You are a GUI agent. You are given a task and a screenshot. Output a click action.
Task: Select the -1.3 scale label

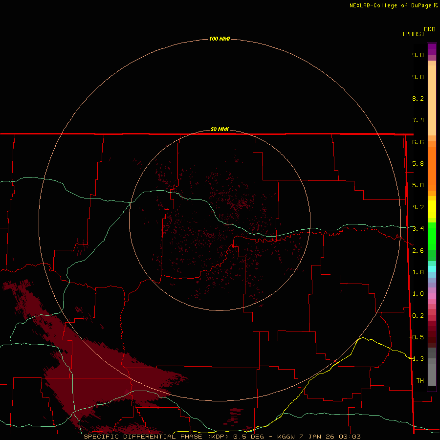coord(416,359)
